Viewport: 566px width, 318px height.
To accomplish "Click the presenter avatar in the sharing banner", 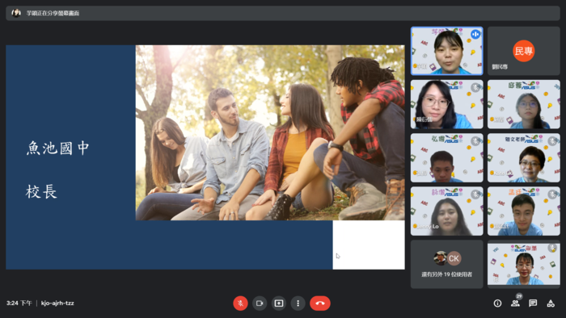I will pyautogui.click(x=16, y=13).
